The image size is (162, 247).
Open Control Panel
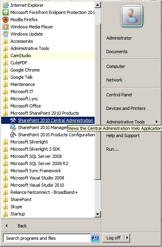click(x=119, y=95)
